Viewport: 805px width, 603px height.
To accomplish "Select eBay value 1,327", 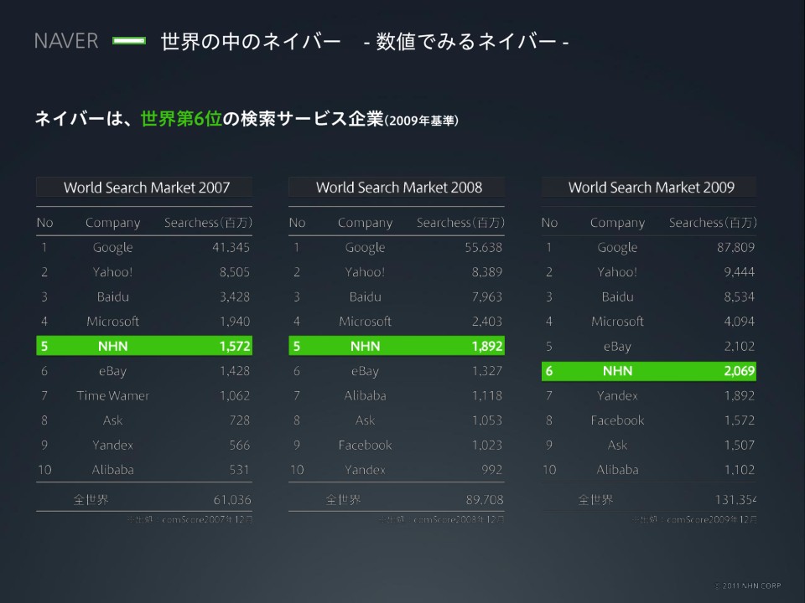I will pyautogui.click(x=487, y=371).
